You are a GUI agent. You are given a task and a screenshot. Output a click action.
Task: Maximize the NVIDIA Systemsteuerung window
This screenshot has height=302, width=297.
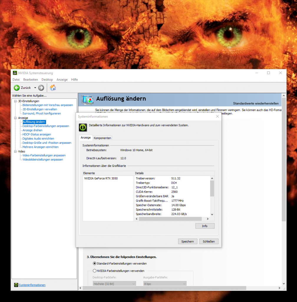point(268,73)
